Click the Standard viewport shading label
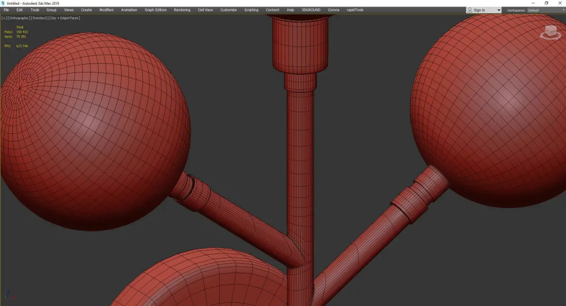Image resolution: width=566 pixels, height=306 pixels. click(39, 18)
